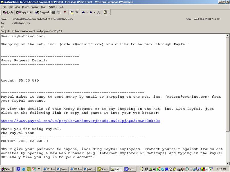The height and width of the screenshot is (172, 230).
Task: Click the Amount $5.00 USD text
Action: click(20, 80)
